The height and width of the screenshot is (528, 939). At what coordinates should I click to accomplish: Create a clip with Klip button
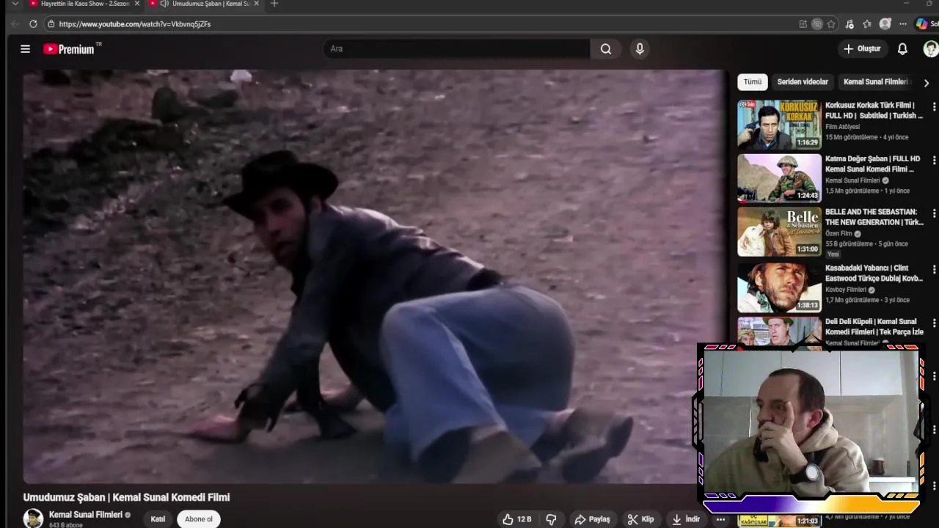coord(640,519)
